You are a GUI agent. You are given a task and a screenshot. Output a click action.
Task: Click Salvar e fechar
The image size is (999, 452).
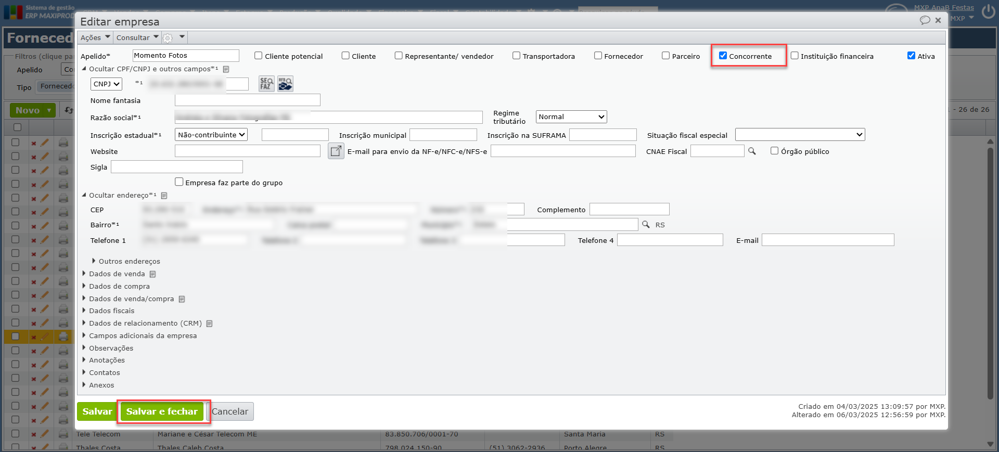click(162, 411)
